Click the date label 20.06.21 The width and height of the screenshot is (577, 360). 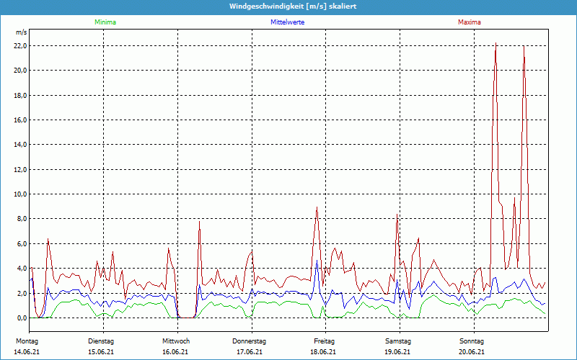coord(472,352)
